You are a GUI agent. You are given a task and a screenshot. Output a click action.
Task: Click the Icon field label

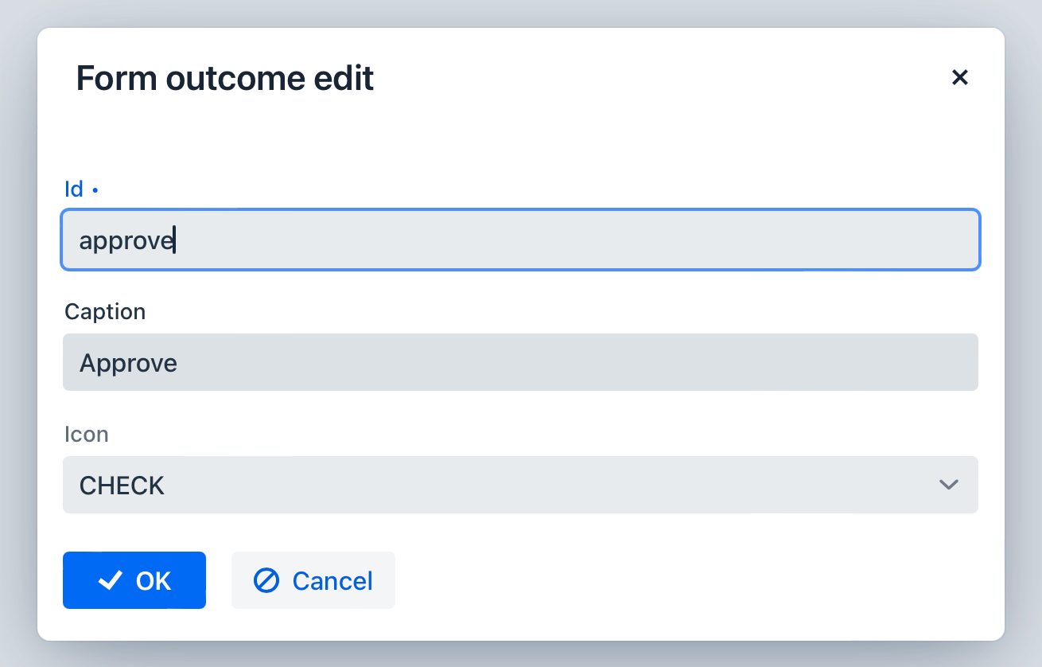click(86, 435)
